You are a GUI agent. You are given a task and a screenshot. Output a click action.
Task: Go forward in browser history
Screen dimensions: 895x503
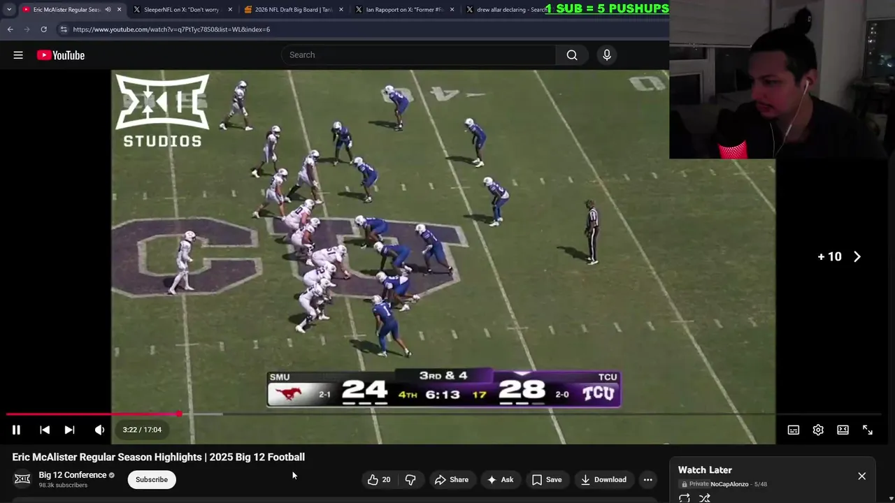point(27,29)
